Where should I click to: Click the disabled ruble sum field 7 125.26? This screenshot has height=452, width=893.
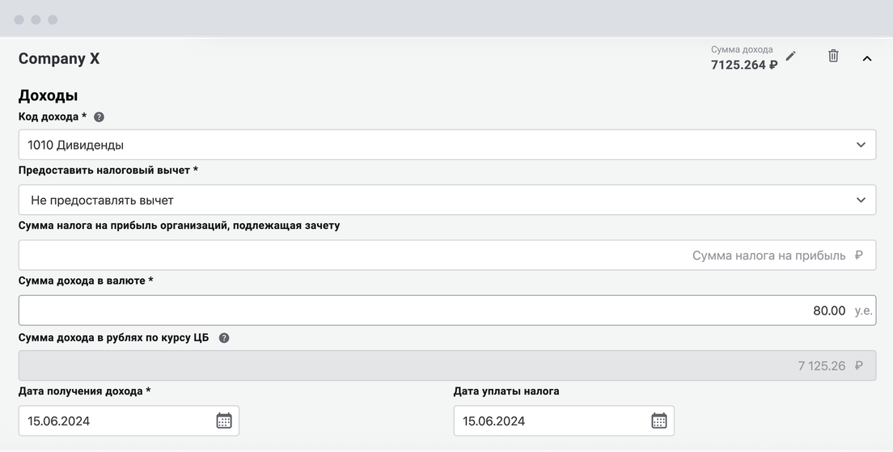(x=447, y=365)
